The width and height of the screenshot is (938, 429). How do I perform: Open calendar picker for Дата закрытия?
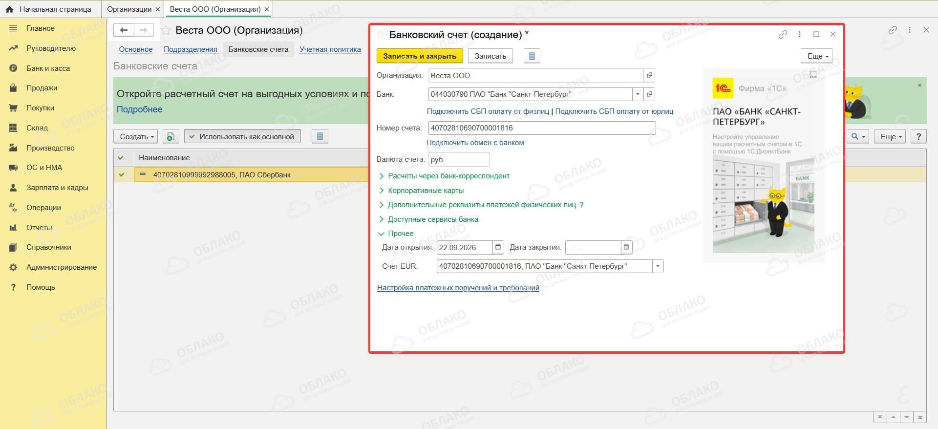click(x=626, y=247)
